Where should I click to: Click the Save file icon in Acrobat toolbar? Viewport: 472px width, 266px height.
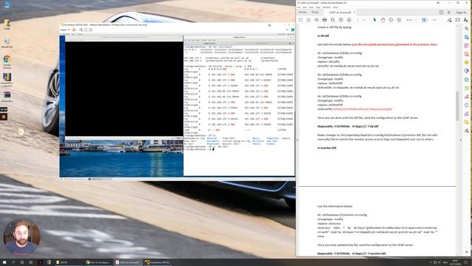300,20
